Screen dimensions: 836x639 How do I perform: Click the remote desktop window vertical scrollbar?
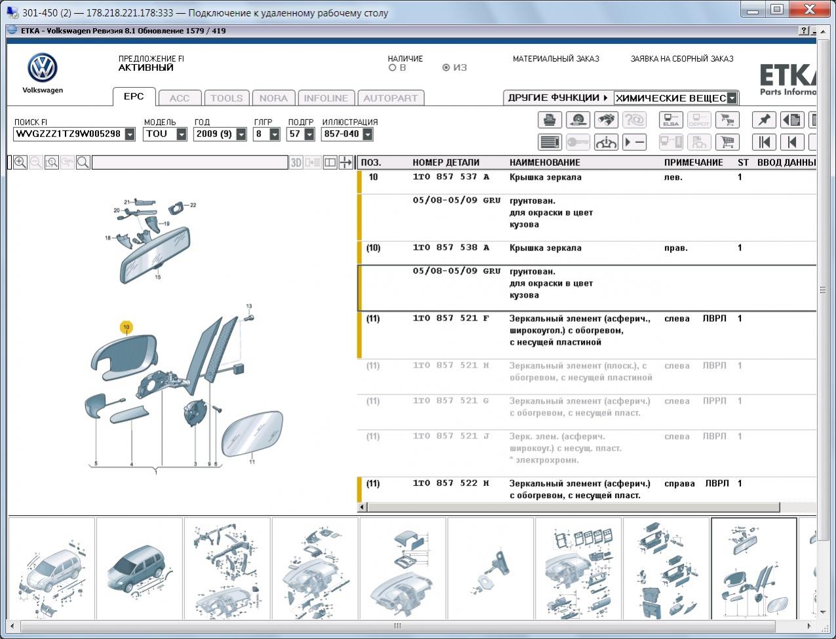[822, 290]
